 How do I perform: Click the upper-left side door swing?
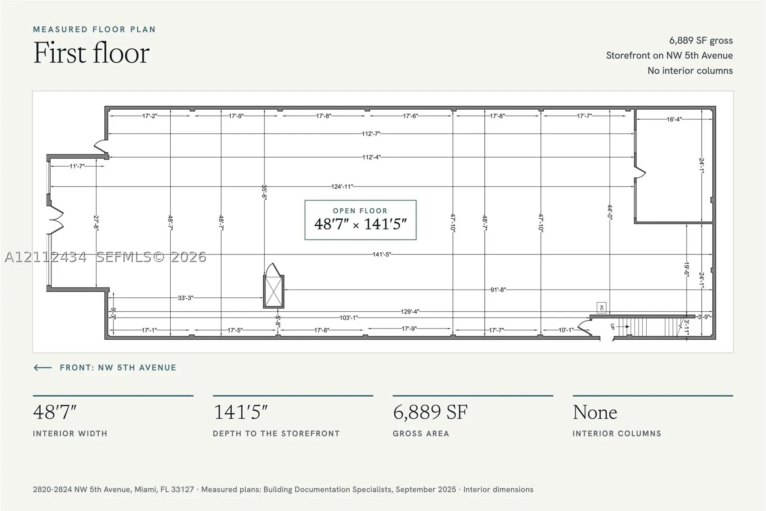(x=101, y=145)
